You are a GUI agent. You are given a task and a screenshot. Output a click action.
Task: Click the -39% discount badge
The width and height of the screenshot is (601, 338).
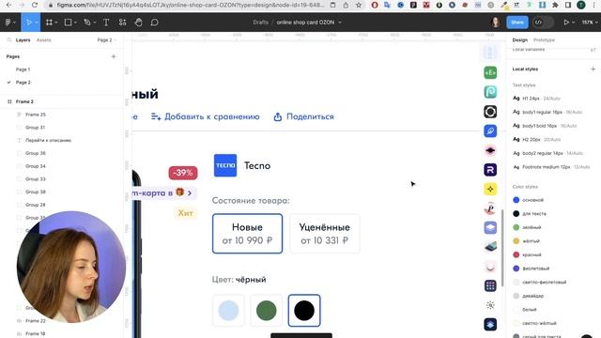[x=183, y=173]
